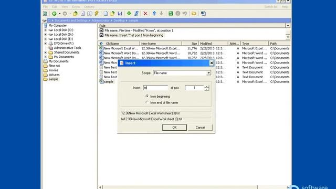Sort file list by Old Name column
Viewport: 336px width, 189px height.
(x=119, y=44)
